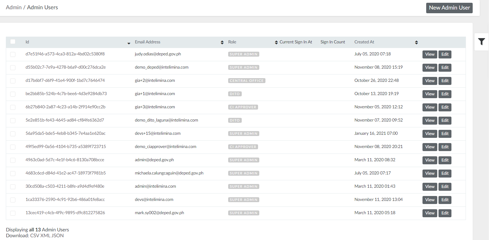Image resolution: width=489 pixels, height=240 pixels.
Task: Check the devs+15@intelimina.com row box
Action: (x=13, y=134)
